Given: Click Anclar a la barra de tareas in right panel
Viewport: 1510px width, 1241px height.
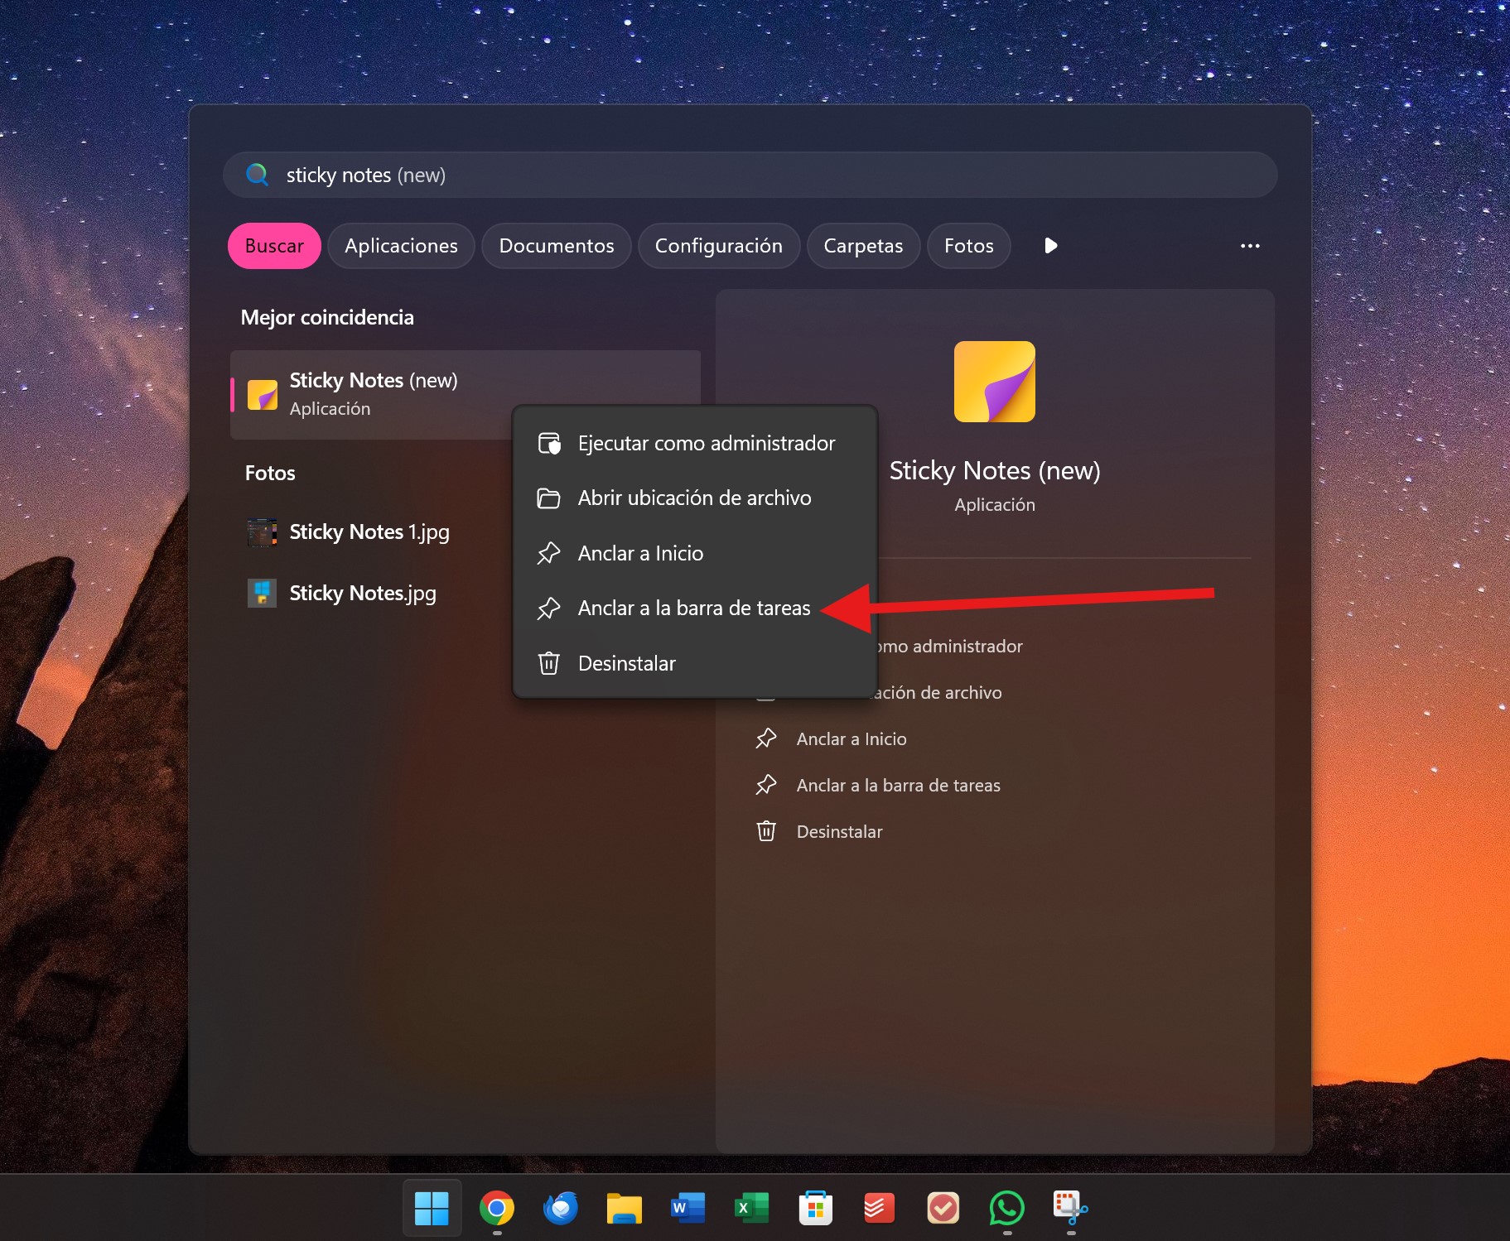Looking at the screenshot, I should pyautogui.click(x=899, y=785).
